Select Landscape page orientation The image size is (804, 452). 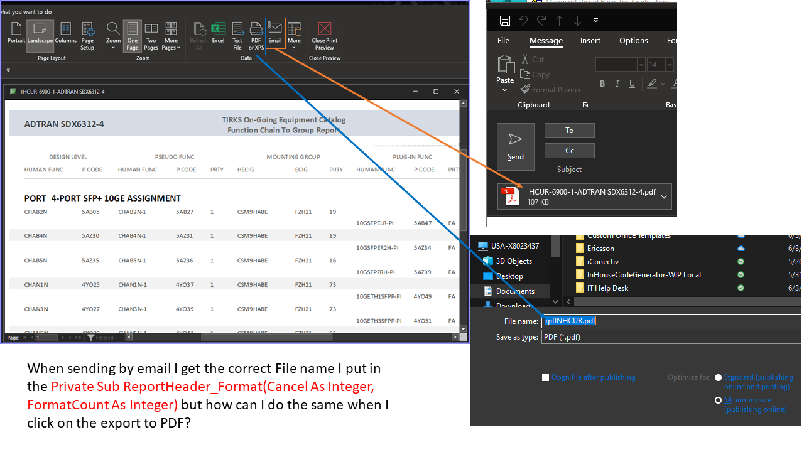(x=40, y=32)
